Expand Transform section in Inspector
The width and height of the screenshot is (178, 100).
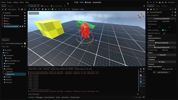pyautogui.click(x=152, y=57)
